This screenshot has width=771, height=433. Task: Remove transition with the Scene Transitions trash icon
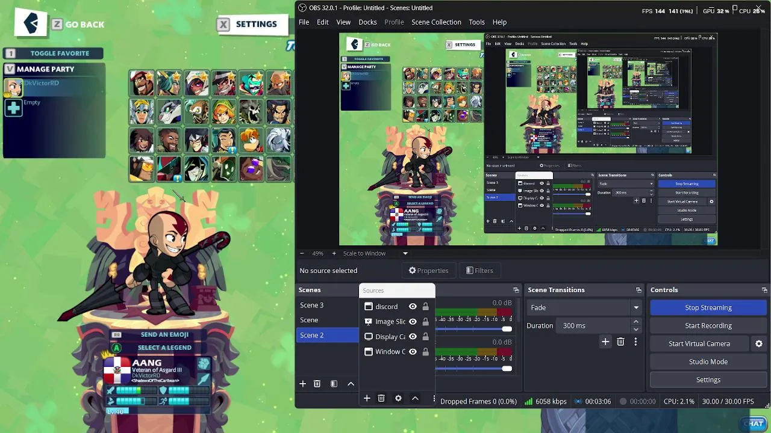pos(620,342)
